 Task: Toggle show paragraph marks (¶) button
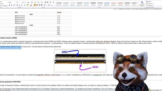53,2
